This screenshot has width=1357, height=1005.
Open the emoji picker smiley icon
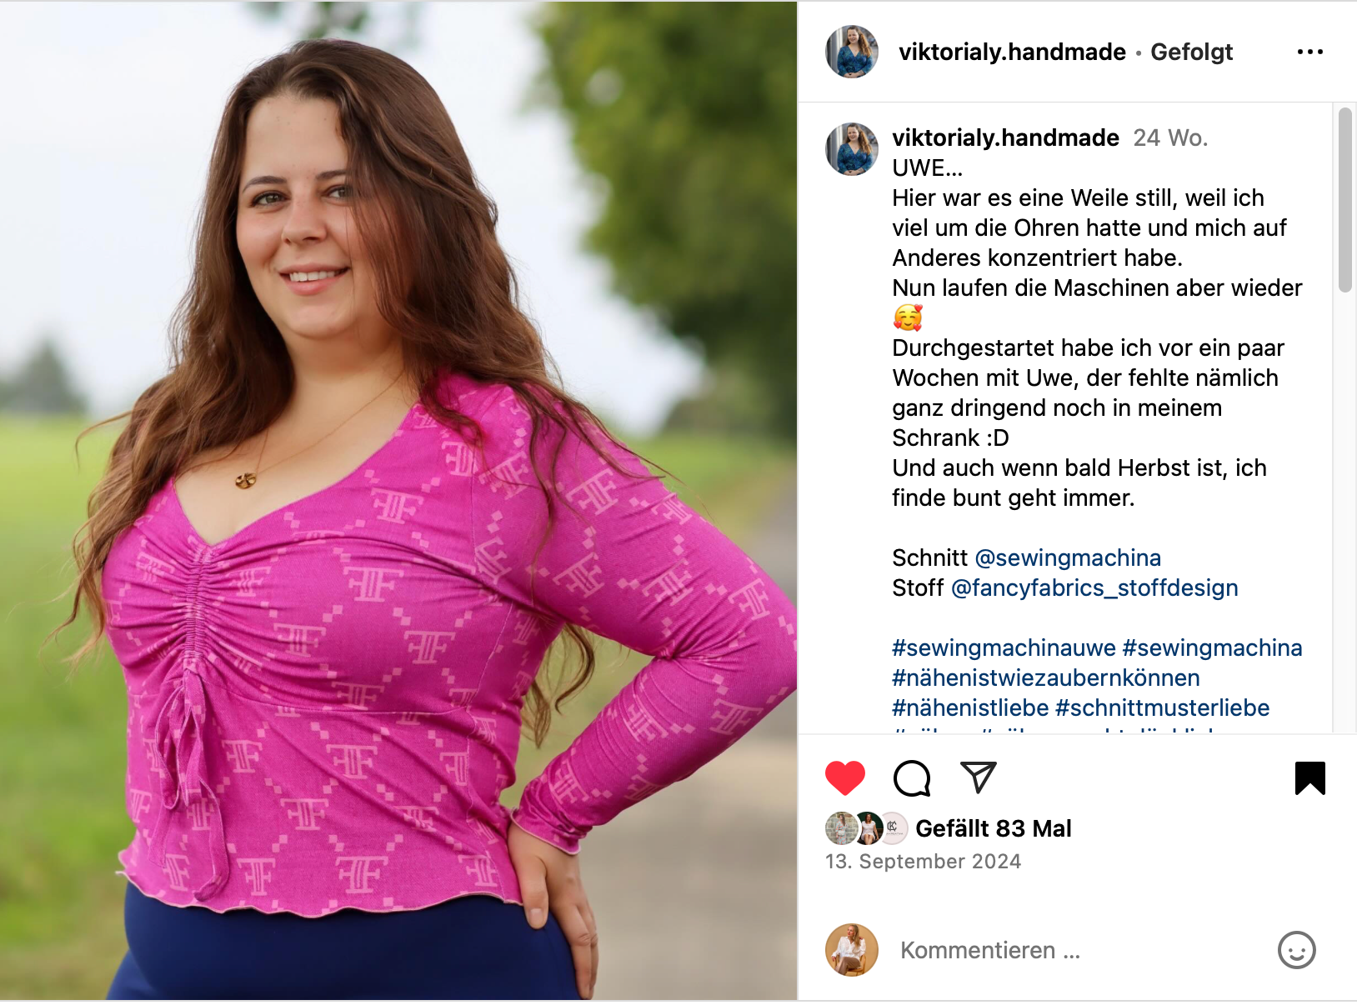tap(1297, 950)
